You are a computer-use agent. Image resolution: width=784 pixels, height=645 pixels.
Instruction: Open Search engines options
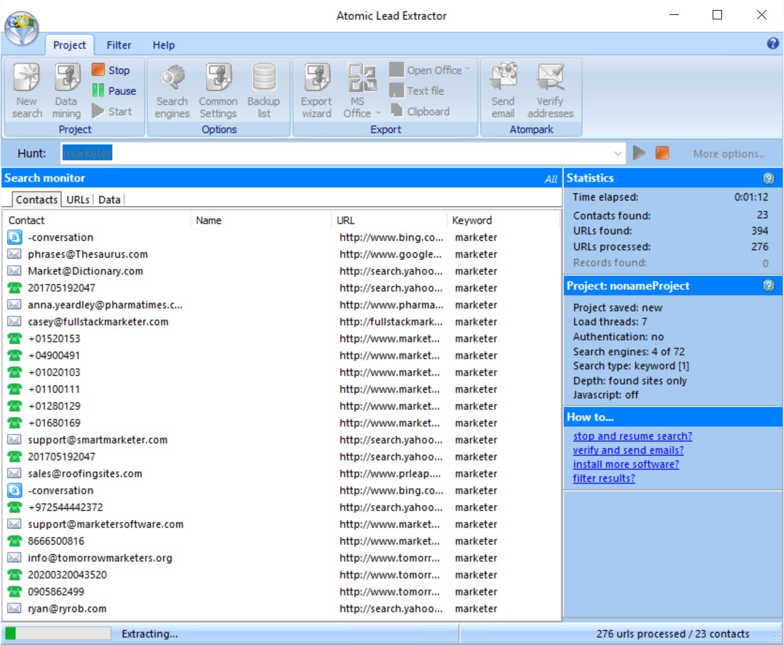click(x=172, y=91)
